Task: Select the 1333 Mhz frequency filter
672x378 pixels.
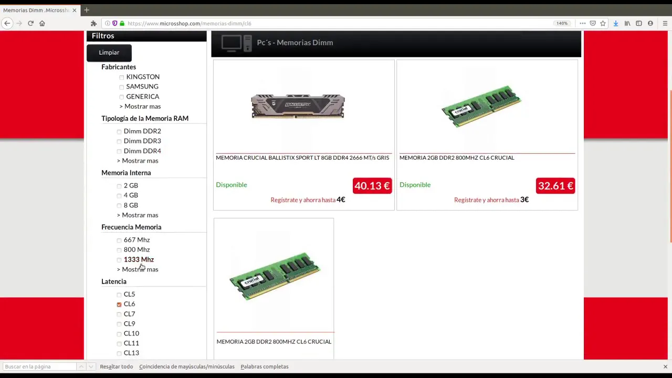Action: 119,260
